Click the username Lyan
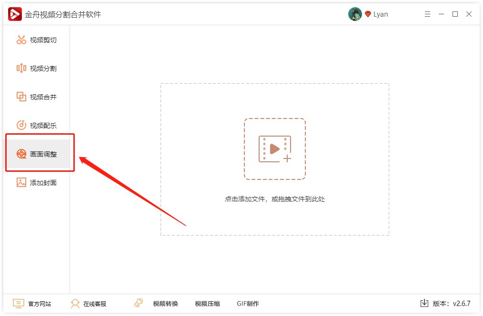 (x=381, y=14)
